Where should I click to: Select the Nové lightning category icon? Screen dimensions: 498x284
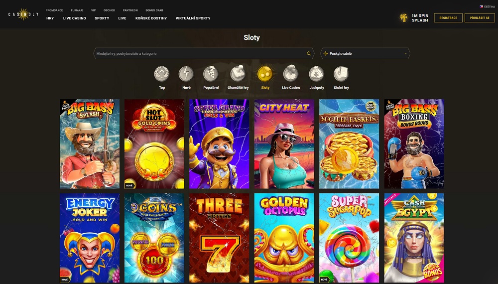186,74
